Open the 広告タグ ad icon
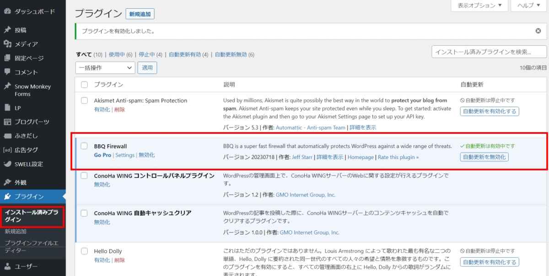 click(x=6, y=149)
